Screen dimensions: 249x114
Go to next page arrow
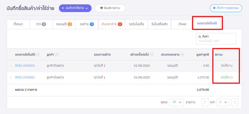[235, 102]
